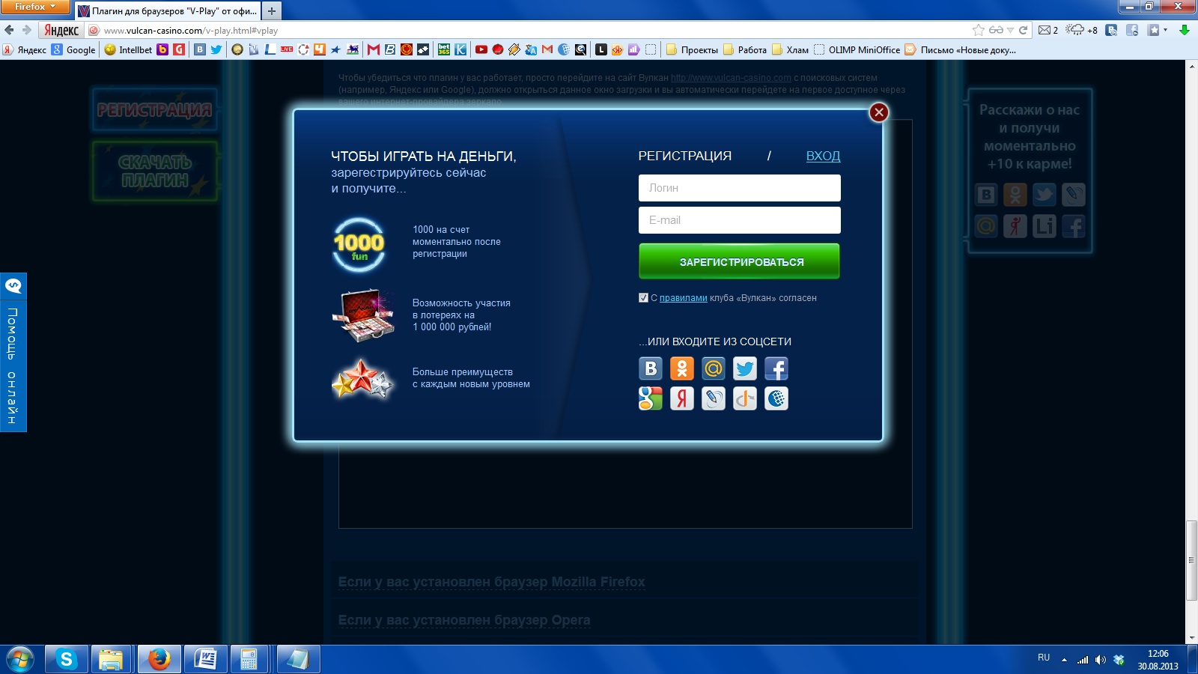Show hidden tray icons arrow
The height and width of the screenshot is (674, 1198).
tap(1064, 660)
